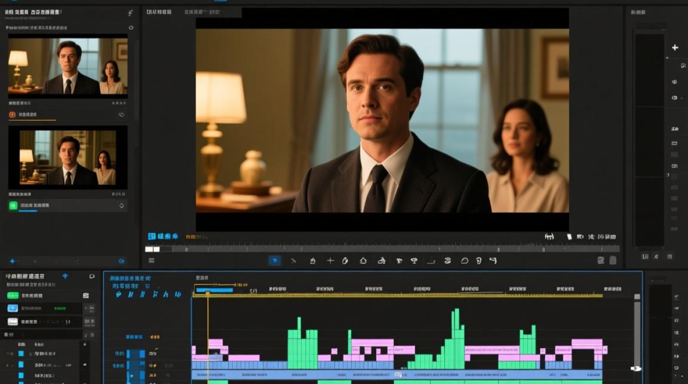Click the orange icon under the top thumbnail
Image resolution: width=688 pixels, height=384 pixels.
click(x=12, y=115)
